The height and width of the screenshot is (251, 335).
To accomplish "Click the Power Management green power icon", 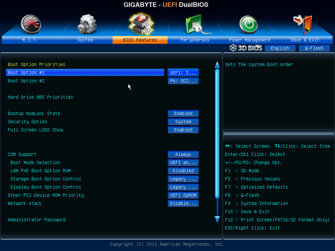I will pos(249,24).
